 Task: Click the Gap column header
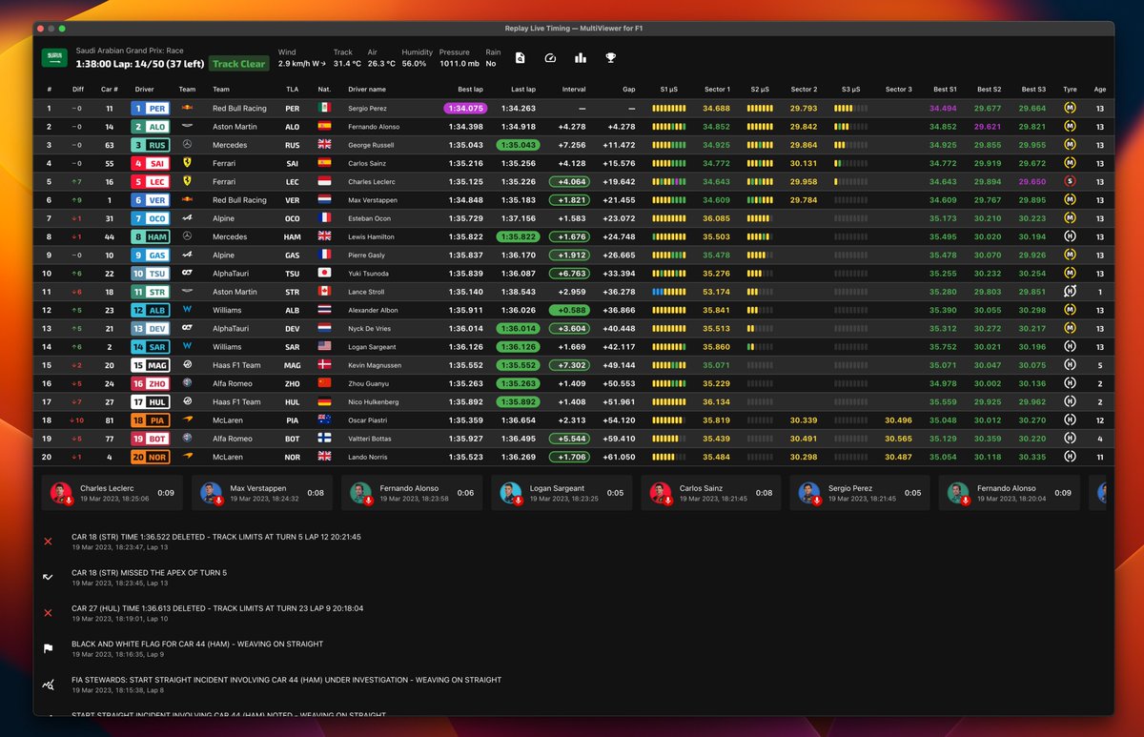tap(629, 89)
